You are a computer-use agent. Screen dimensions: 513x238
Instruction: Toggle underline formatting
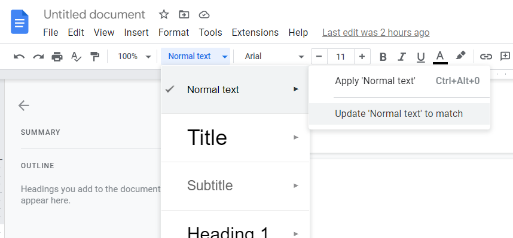coord(421,57)
